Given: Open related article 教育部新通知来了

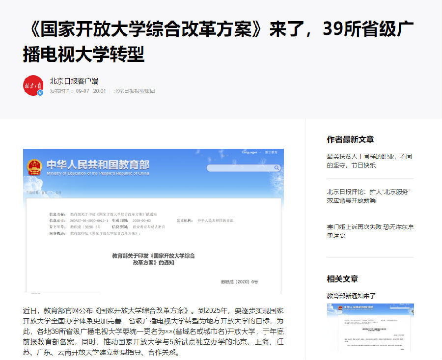Looking at the screenshot, I should pyautogui.click(x=351, y=296).
